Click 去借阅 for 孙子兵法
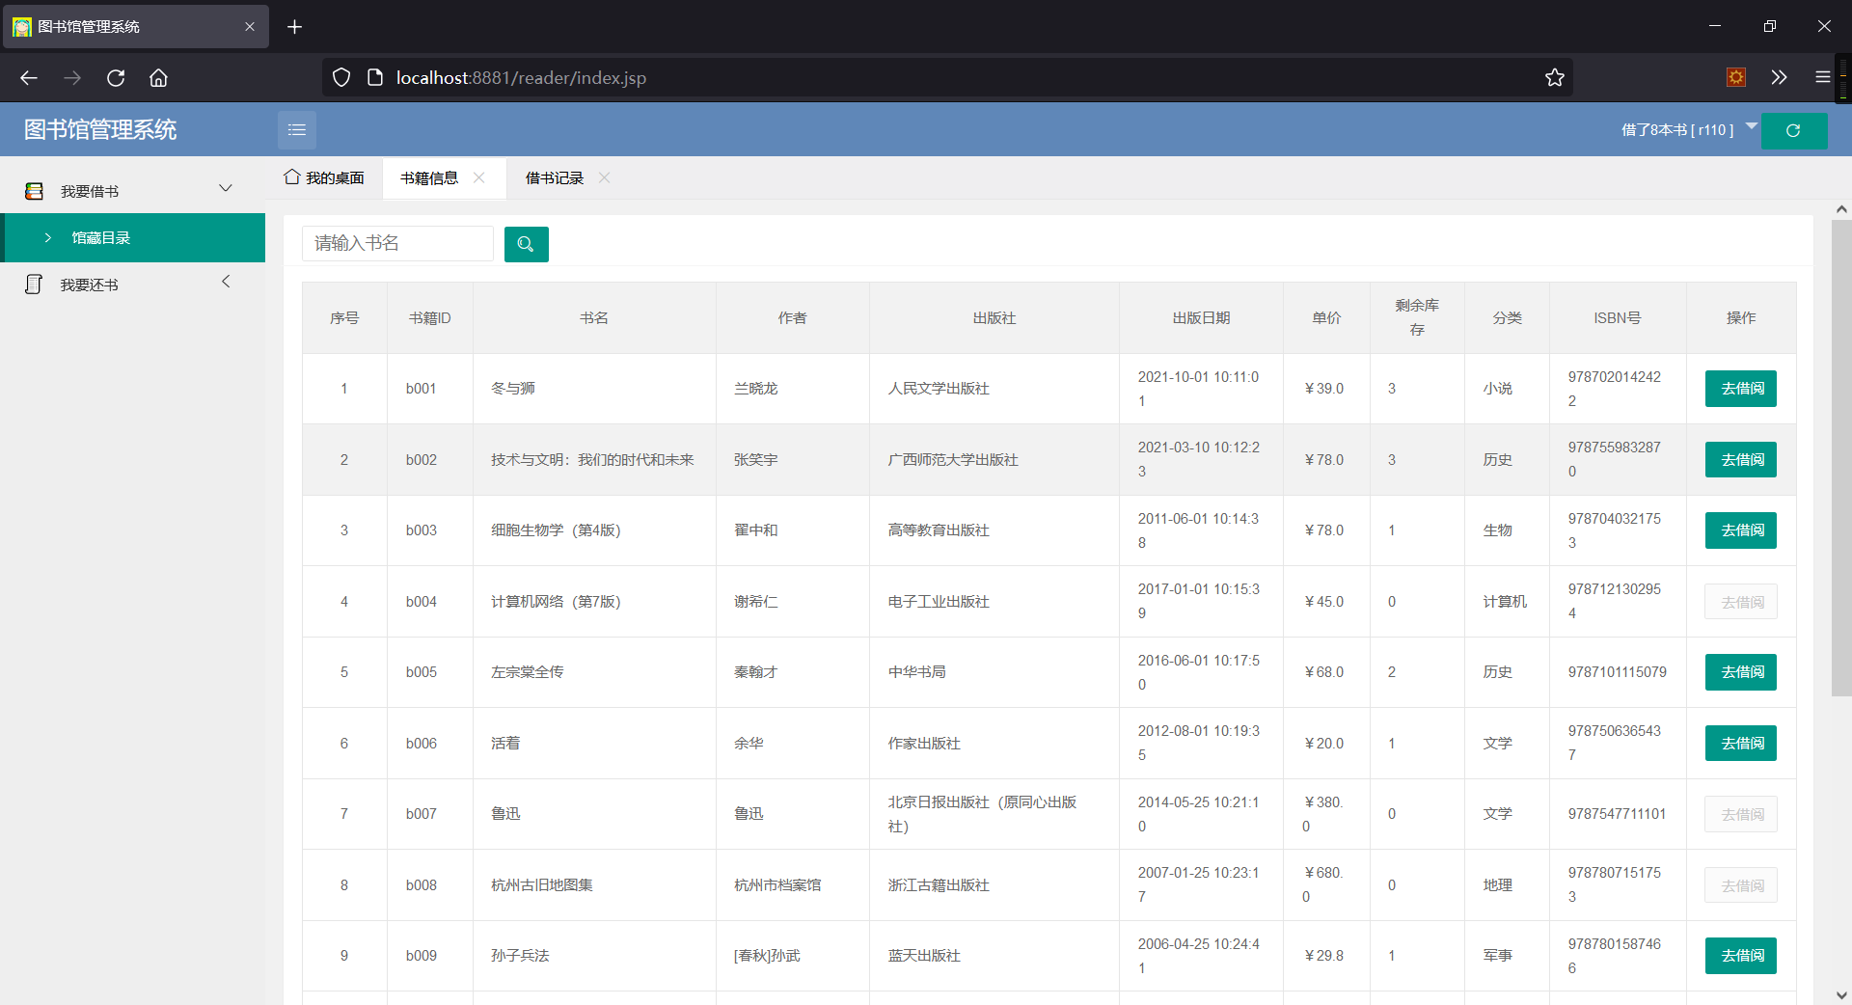Image resolution: width=1852 pixels, height=1005 pixels. 1741,956
